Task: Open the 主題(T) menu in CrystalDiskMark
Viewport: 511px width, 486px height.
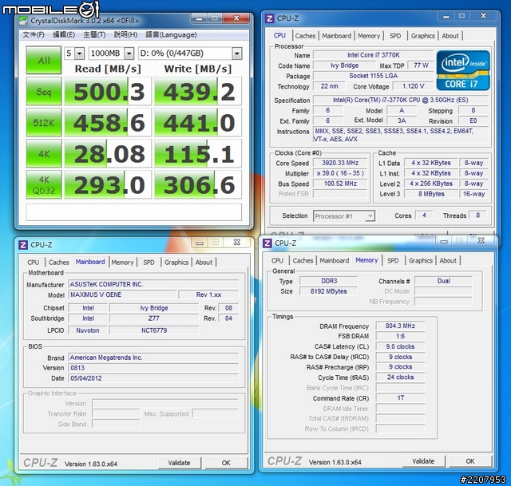Action: (94, 35)
